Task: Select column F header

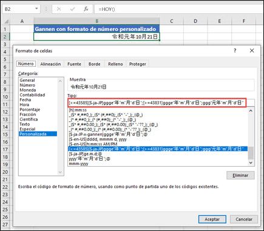Action: (243, 21)
